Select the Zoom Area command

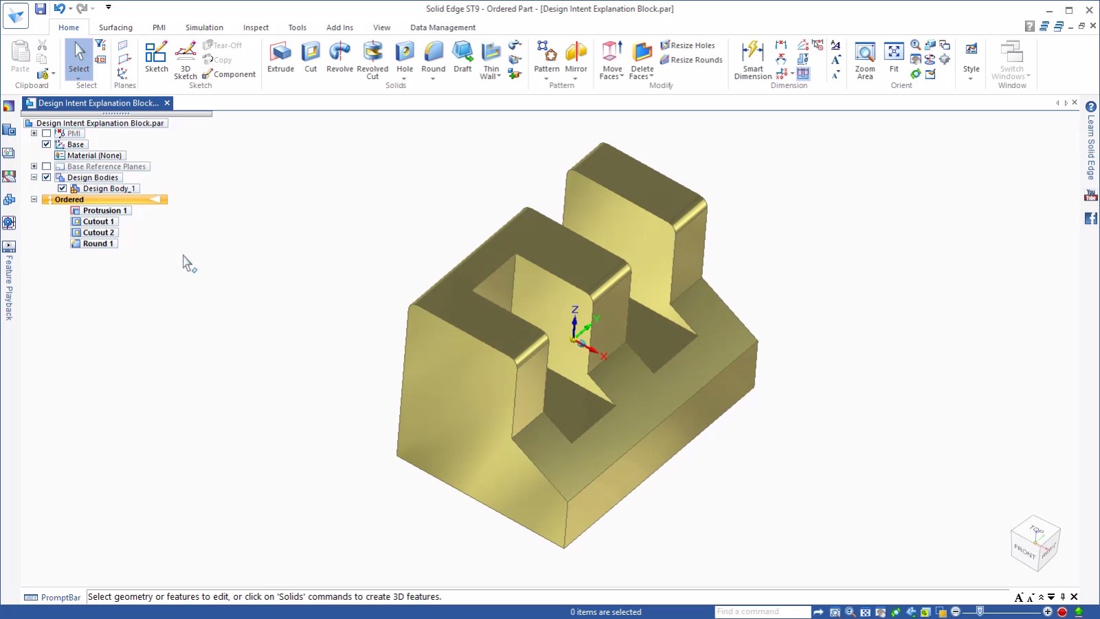864,58
